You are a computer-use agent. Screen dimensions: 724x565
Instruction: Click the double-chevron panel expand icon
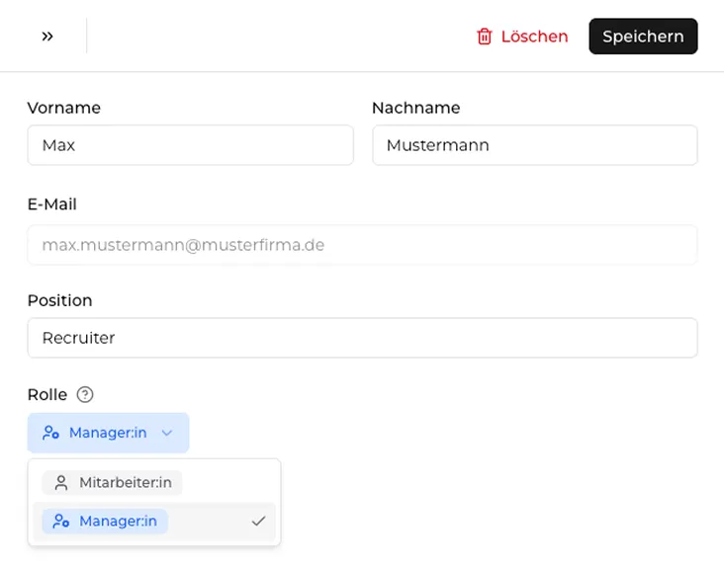(47, 37)
